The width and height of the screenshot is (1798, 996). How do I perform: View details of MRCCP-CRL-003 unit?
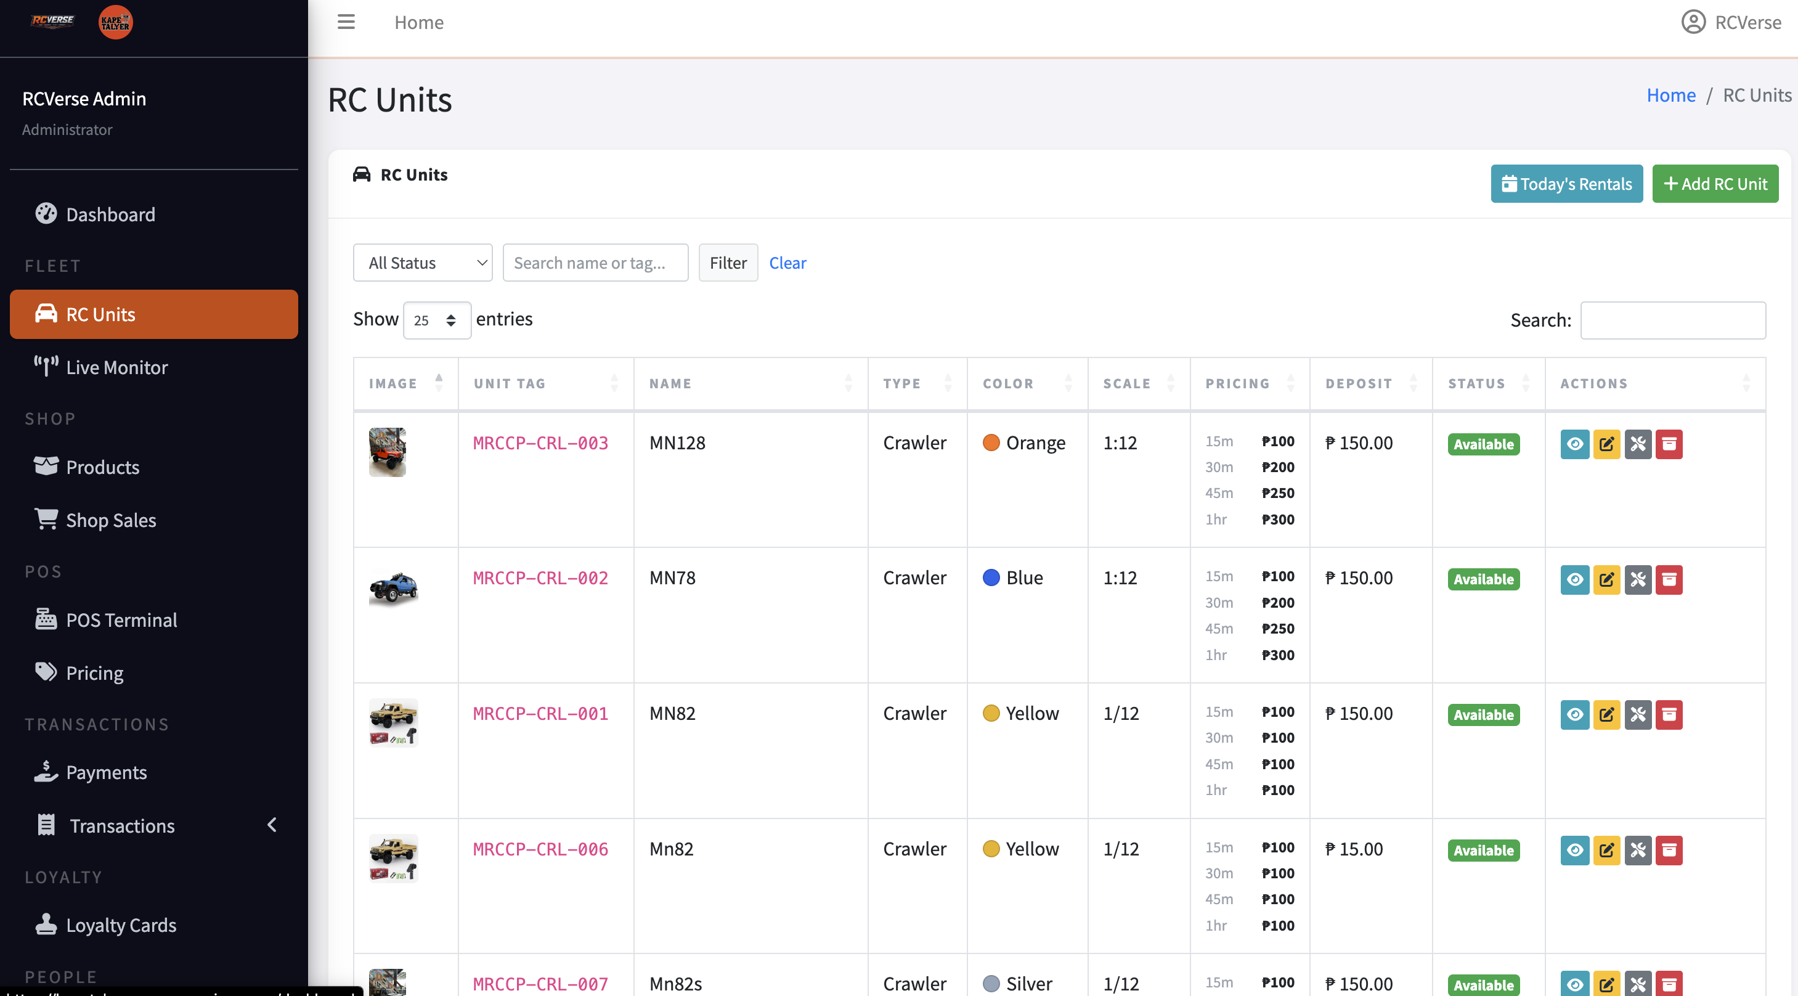[x=1575, y=444]
